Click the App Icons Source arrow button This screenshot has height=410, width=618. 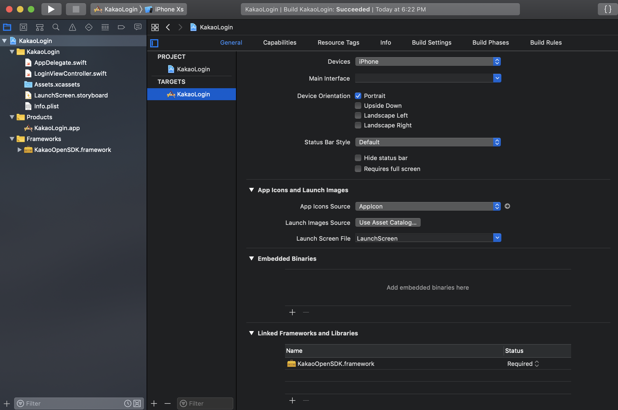tap(507, 206)
